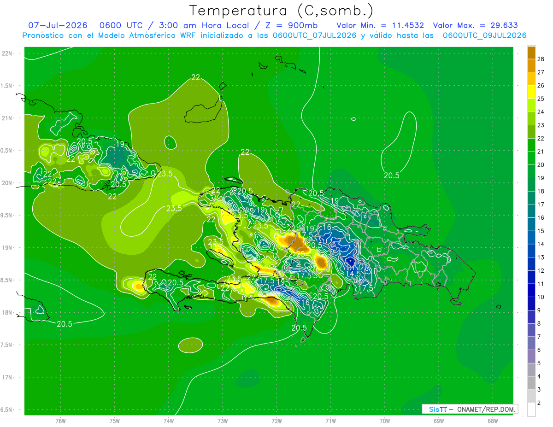The image size is (553, 427).
Task: Click the "20N" latitude axis label
Action: [7, 183]
